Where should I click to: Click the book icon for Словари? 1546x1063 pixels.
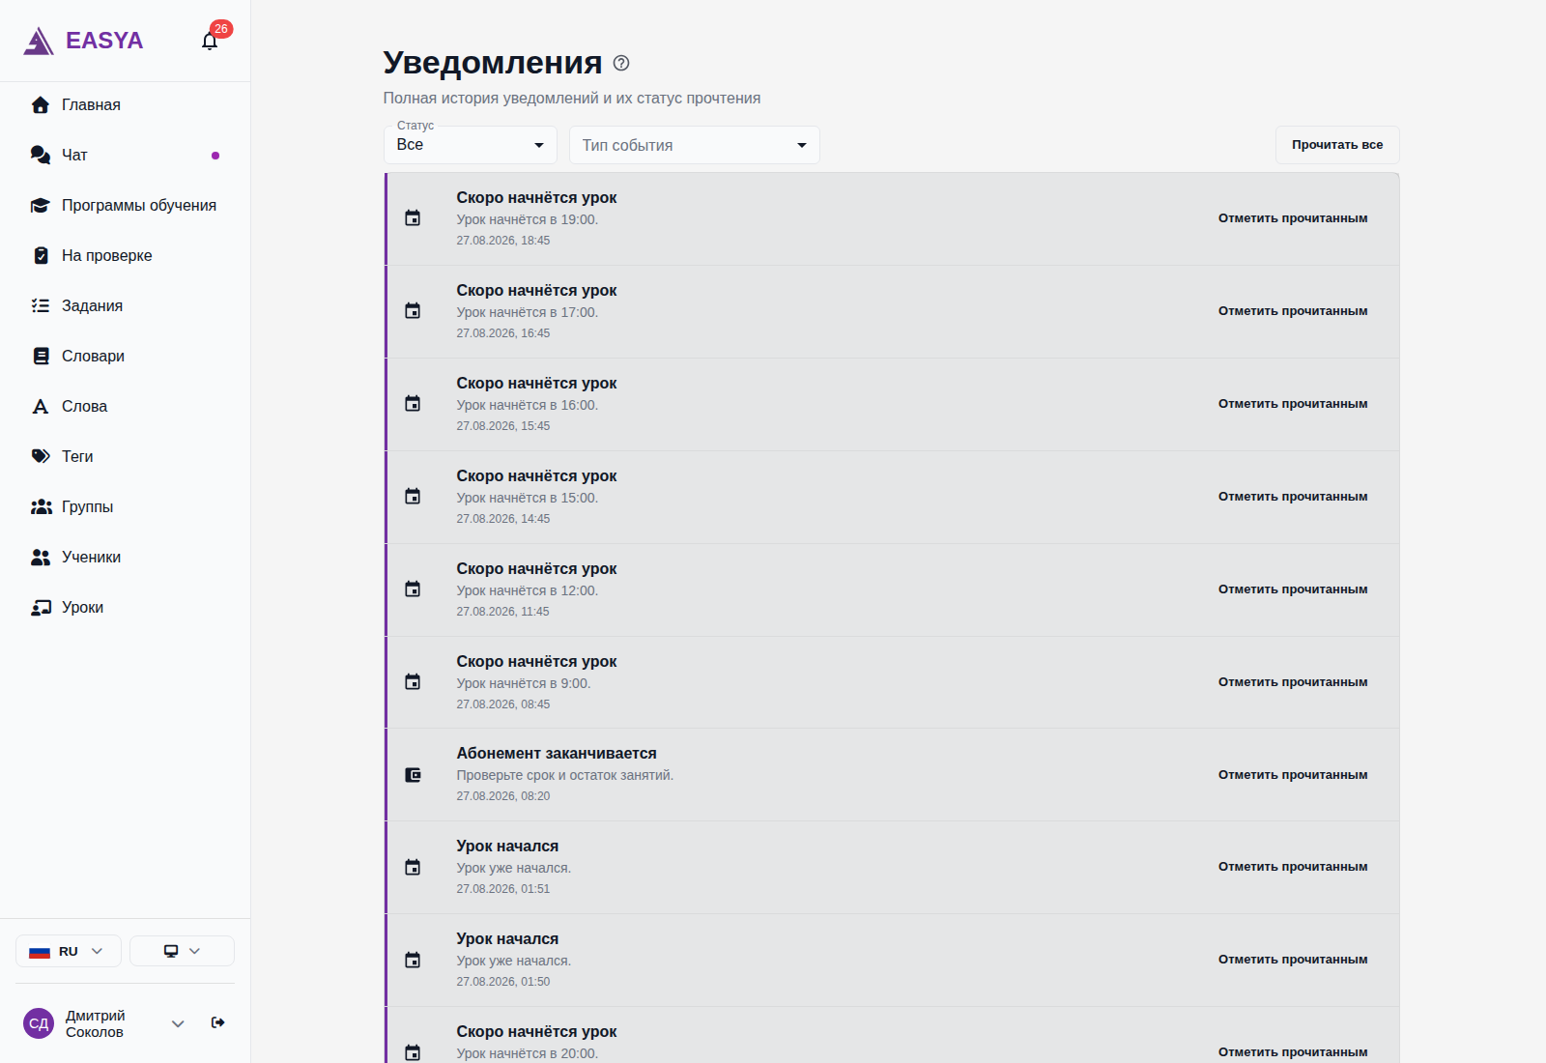pos(41,357)
